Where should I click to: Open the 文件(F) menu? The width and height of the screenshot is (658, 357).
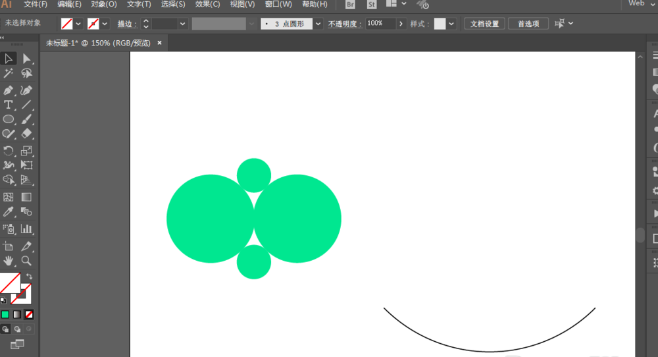coord(36,4)
